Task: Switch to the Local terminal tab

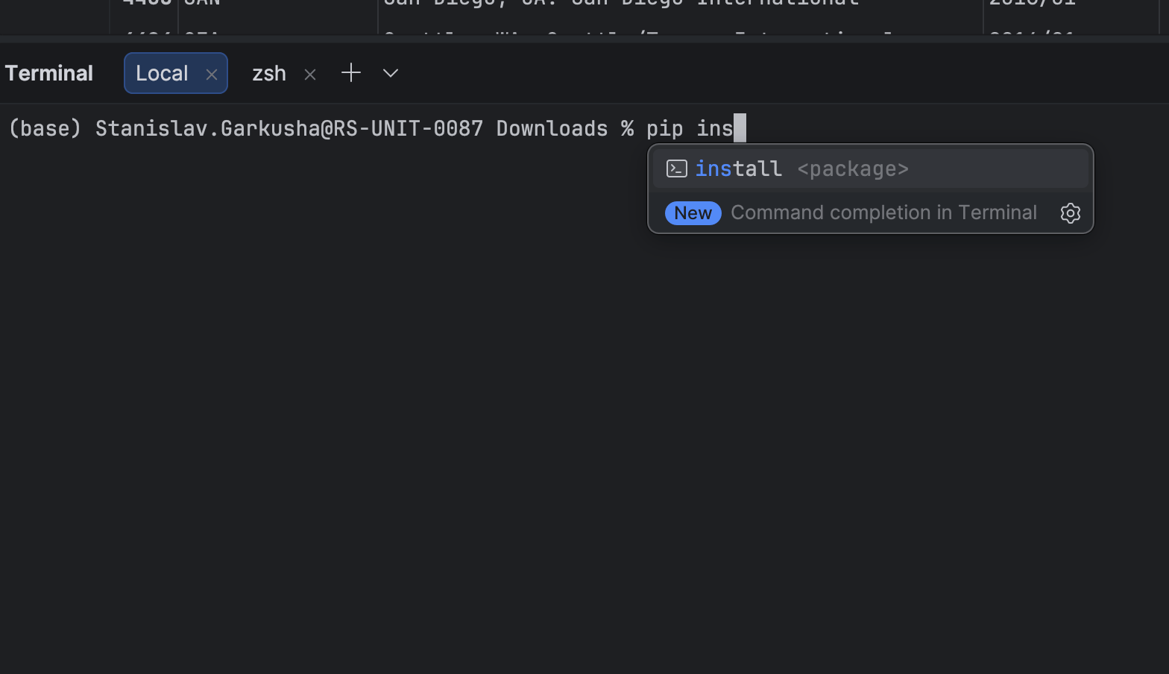Action: pyautogui.click(x=162, y=73)
